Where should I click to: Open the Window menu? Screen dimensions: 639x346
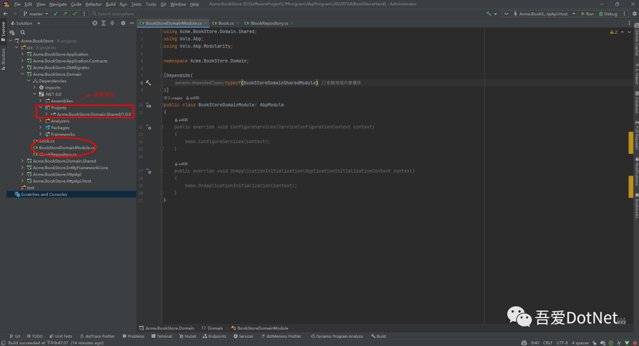[177, 4]
